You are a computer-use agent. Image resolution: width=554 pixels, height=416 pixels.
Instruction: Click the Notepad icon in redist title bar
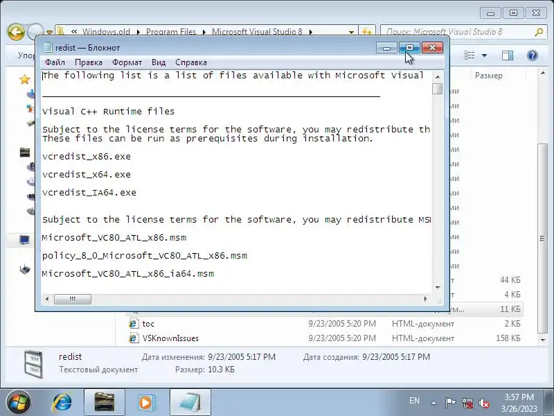click(x=48, y=47)
